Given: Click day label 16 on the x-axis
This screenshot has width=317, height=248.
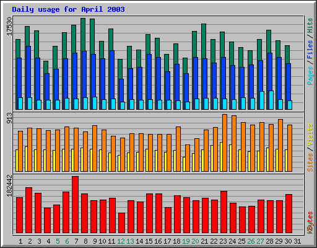Looking at the screenshot, I should [158, 241].
